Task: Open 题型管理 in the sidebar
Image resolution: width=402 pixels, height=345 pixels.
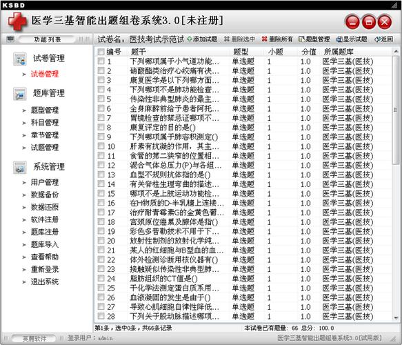Action: coord(45,110)
